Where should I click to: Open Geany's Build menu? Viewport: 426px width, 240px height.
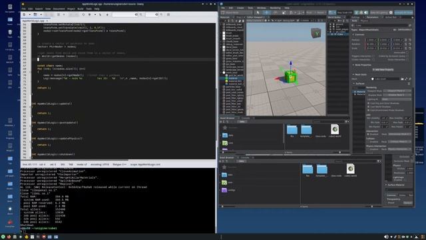coord(81,9)
